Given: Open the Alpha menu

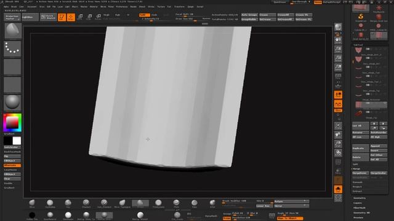Looking at the screenshot, I should click(x=6, y=7).
